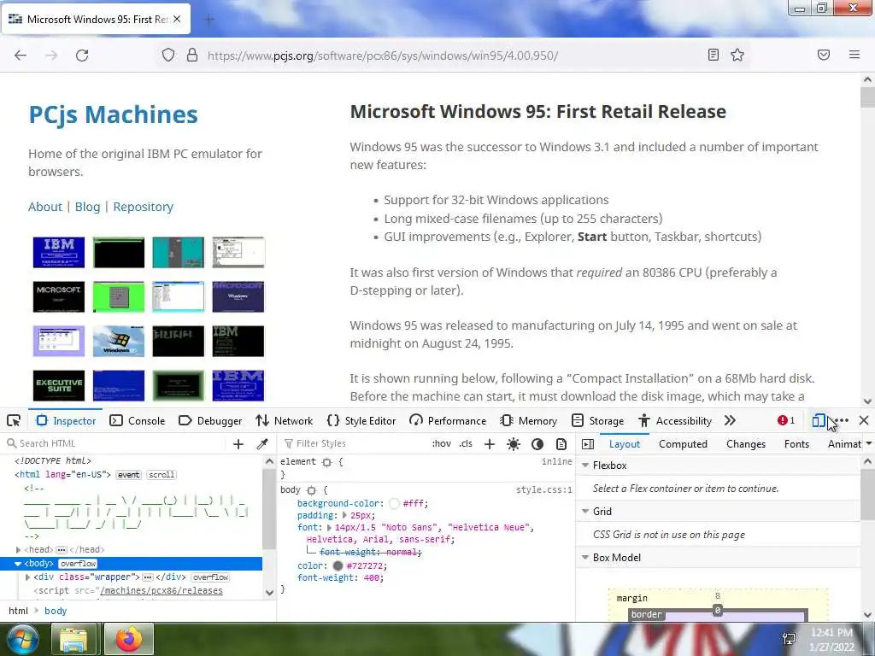Add a new CSS rule
875x656 pixels.
tap(490, 443)
